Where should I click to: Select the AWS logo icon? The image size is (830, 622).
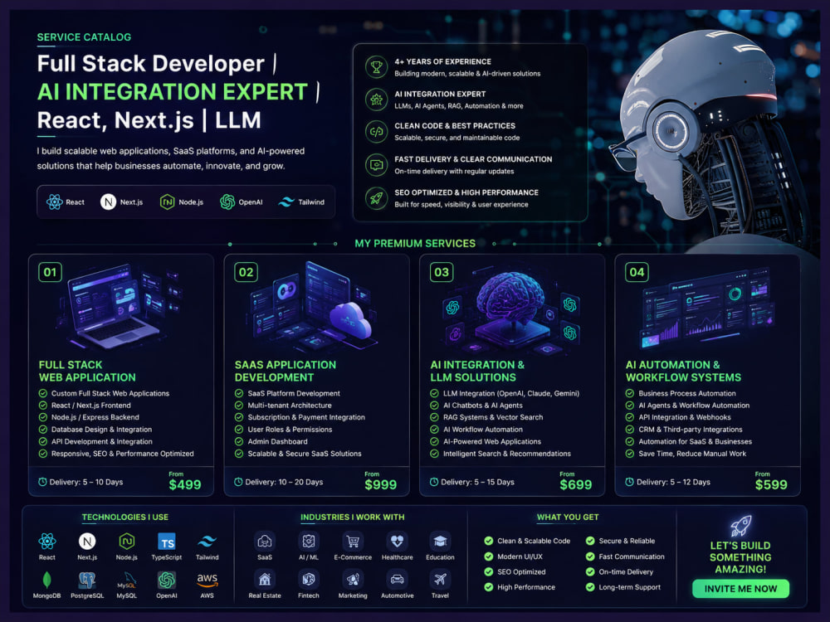[x=207, y=581]
